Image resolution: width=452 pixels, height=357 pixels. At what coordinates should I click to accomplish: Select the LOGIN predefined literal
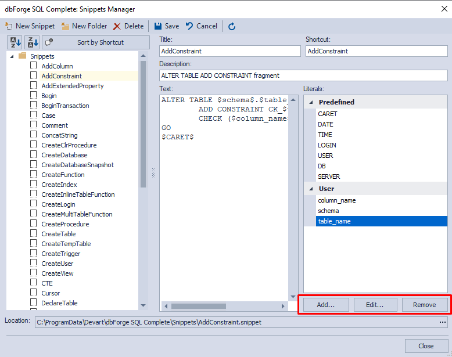point(382,145)
